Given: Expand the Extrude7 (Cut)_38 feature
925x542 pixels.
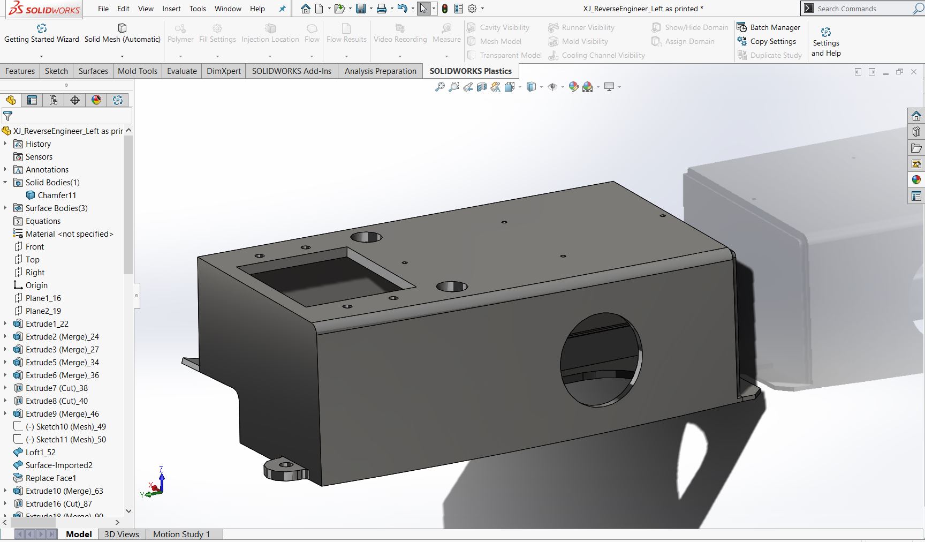Looking at the screenshot, I should click(5, 388).
